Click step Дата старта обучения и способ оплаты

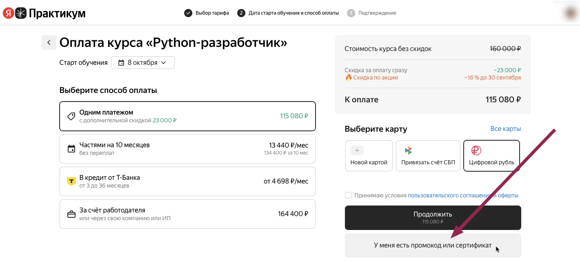click(x=288, y=13)
